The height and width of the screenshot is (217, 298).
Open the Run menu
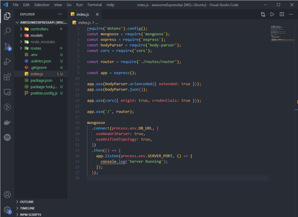pos(80,5)
